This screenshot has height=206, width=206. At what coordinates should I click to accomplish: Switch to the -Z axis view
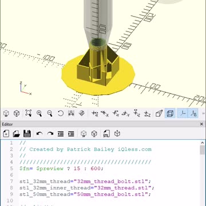147,114
